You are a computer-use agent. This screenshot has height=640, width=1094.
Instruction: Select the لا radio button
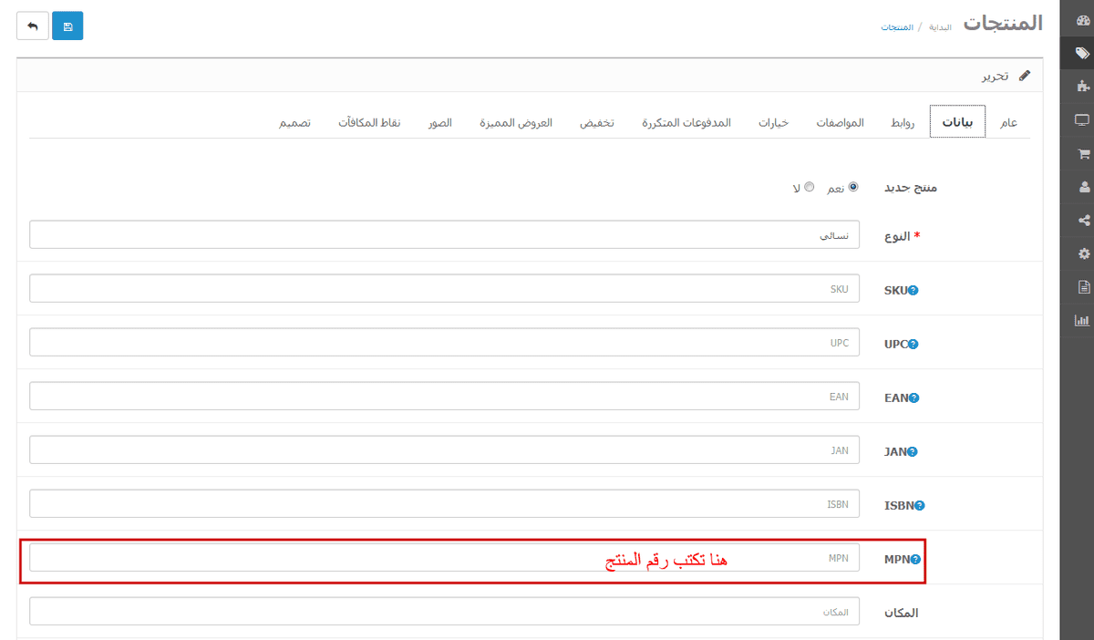coord(810,187)
